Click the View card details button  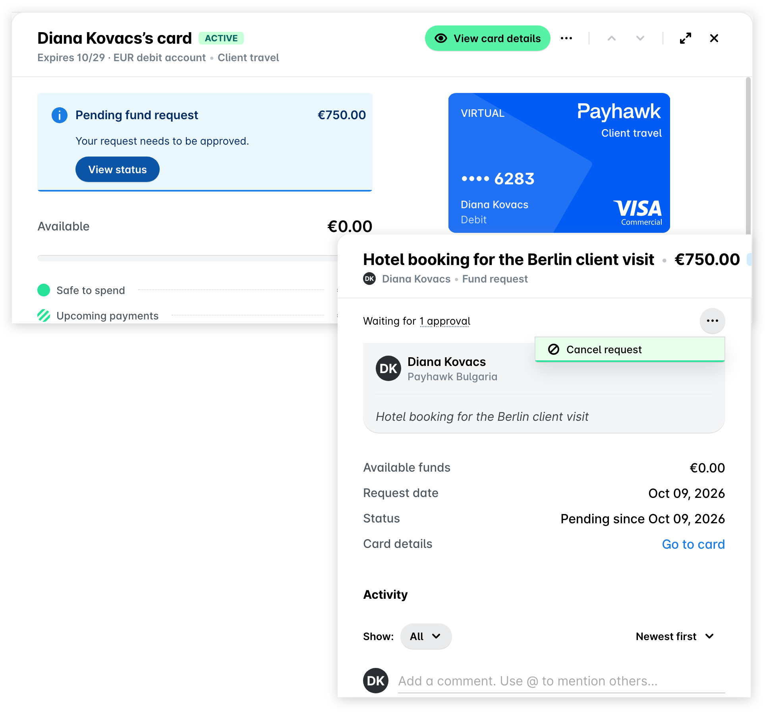487,39
